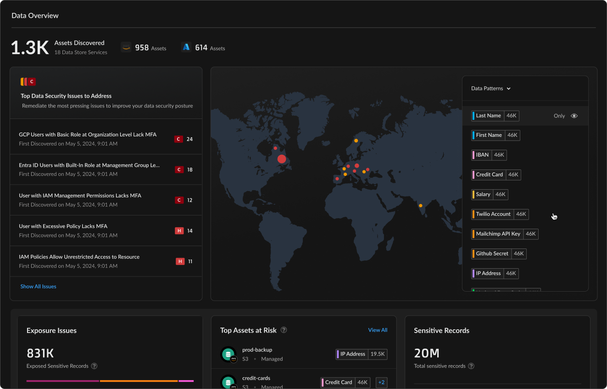Screen dimensions: 607x389
Task: Click Credit Card 46K tag on credit-cards asset
Action: point(345,382)
